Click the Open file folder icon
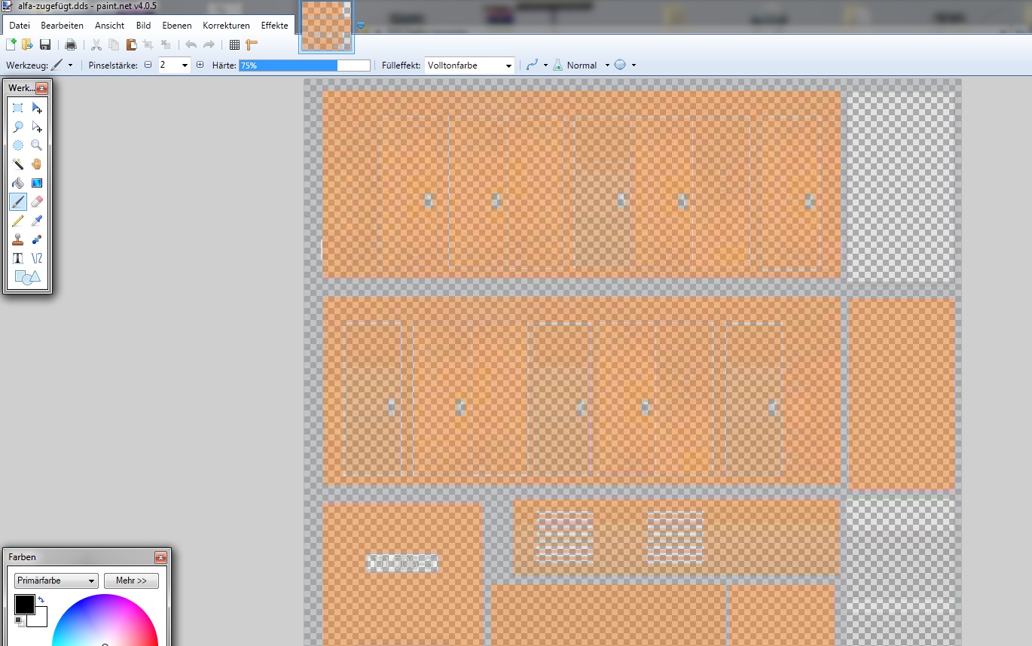The height and width of the screenshot is (646, 1032). [28, 44]
